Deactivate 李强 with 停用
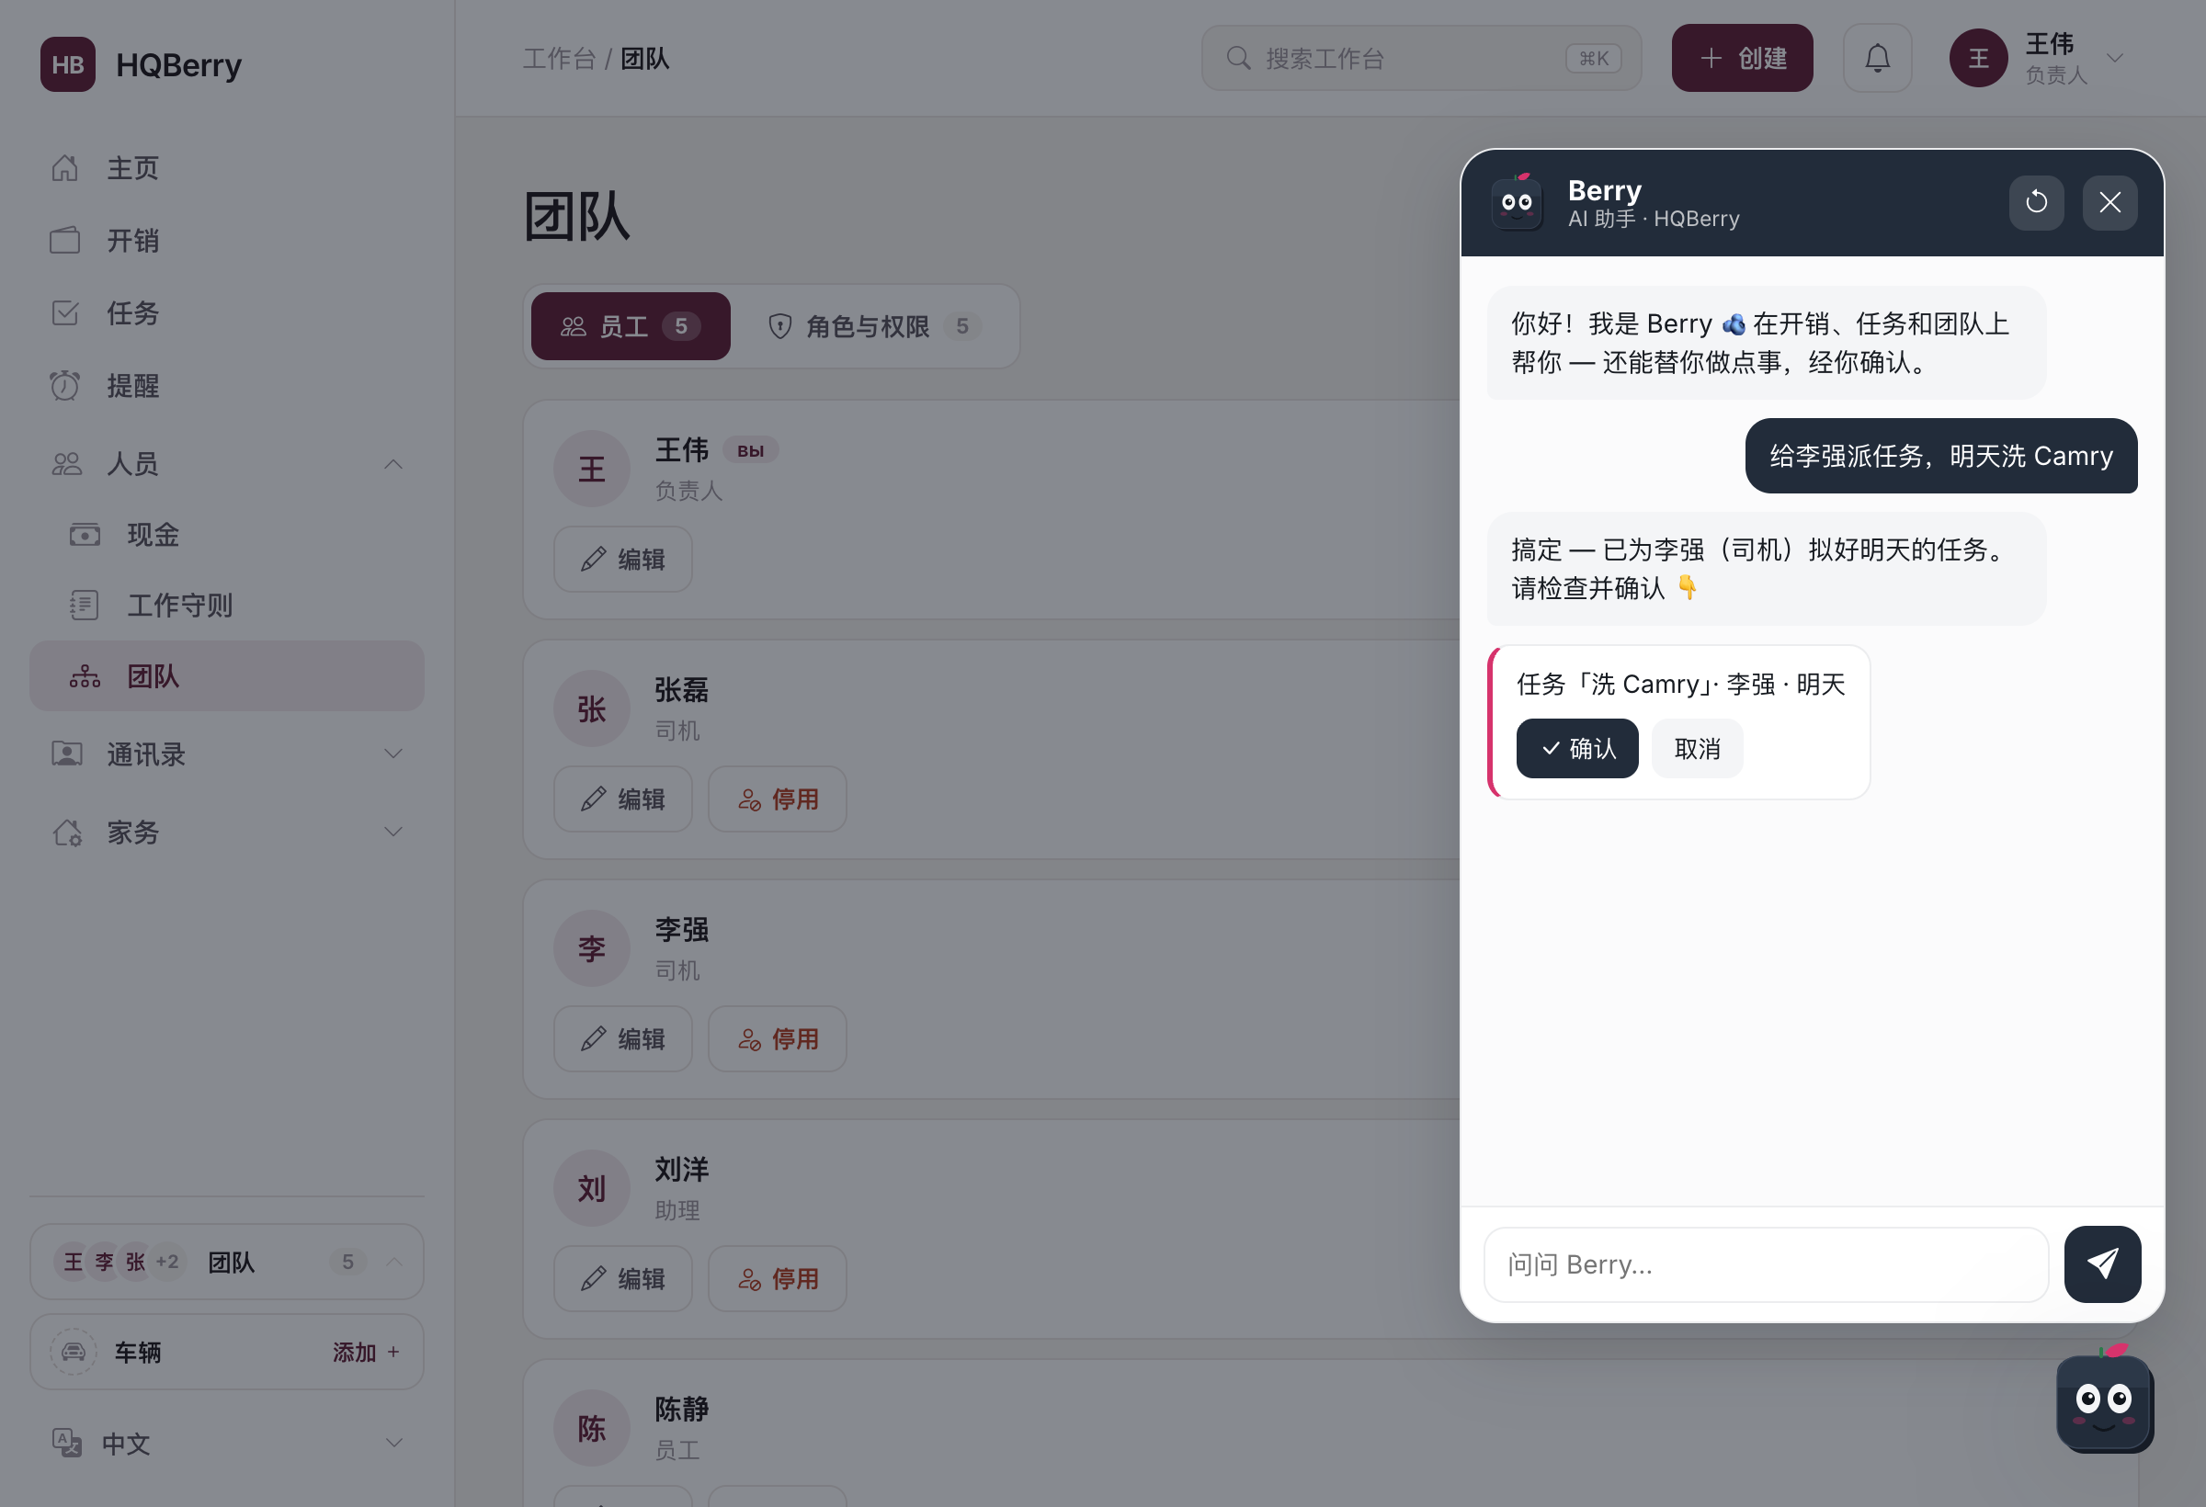The height and width of the screenshot is (1507, 2206). pyautogui.click(x=778, y=1039)
